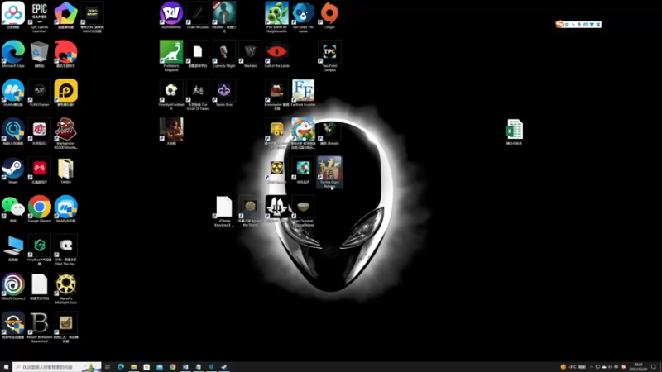Open Microsoft Edge from the taskbar
This screenshot has height=372, width=662.
[x=121, y=367]
